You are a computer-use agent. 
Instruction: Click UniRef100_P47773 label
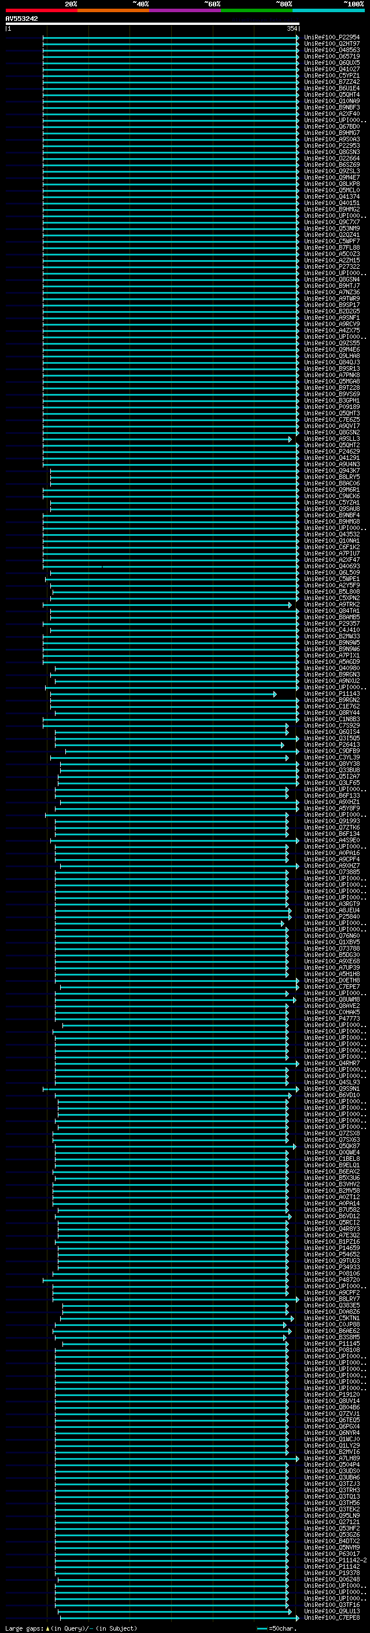(x=331, y=1019)
